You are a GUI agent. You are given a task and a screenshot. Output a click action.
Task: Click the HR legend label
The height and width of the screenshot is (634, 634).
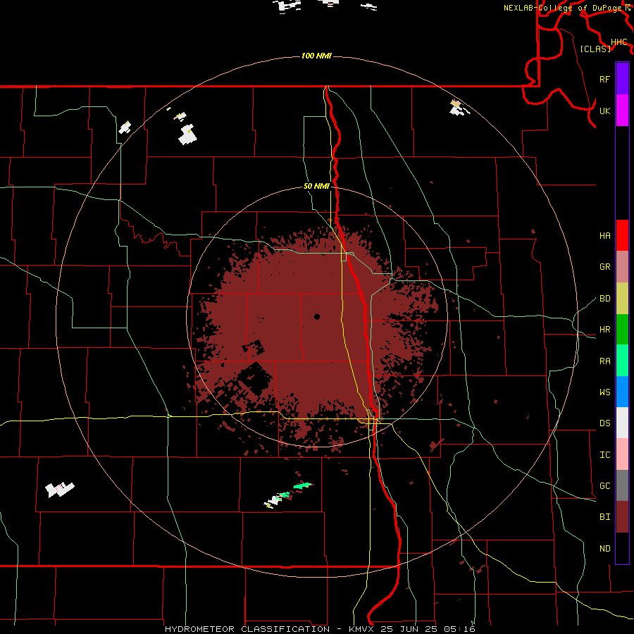pos(605,330)
